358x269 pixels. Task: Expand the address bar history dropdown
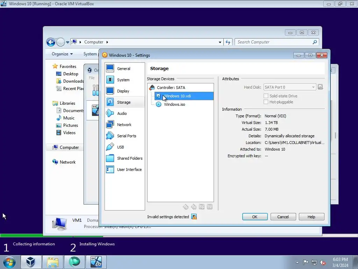[x=220, y=42]
